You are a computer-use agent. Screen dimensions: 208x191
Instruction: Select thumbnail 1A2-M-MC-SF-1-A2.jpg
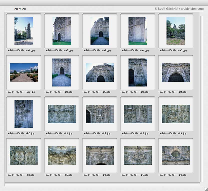pyautogui.click(x=62, y=31)
